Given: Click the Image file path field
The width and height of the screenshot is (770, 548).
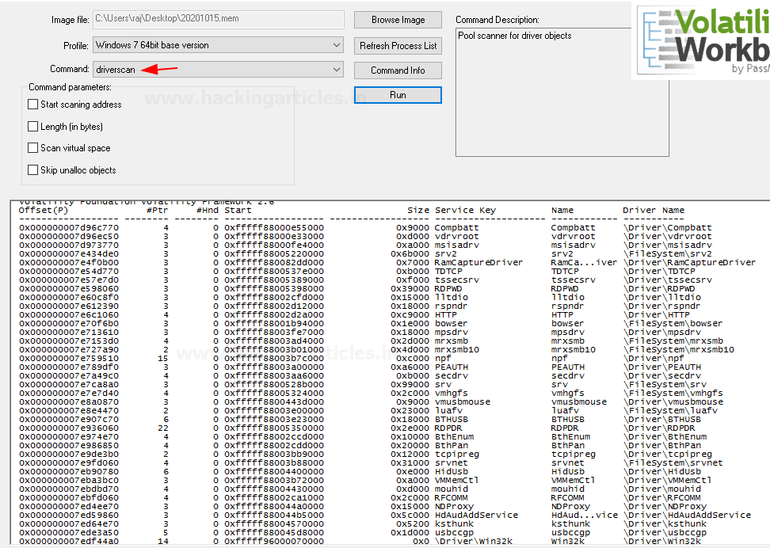Looking at the screenshot, I should point(218,20).
